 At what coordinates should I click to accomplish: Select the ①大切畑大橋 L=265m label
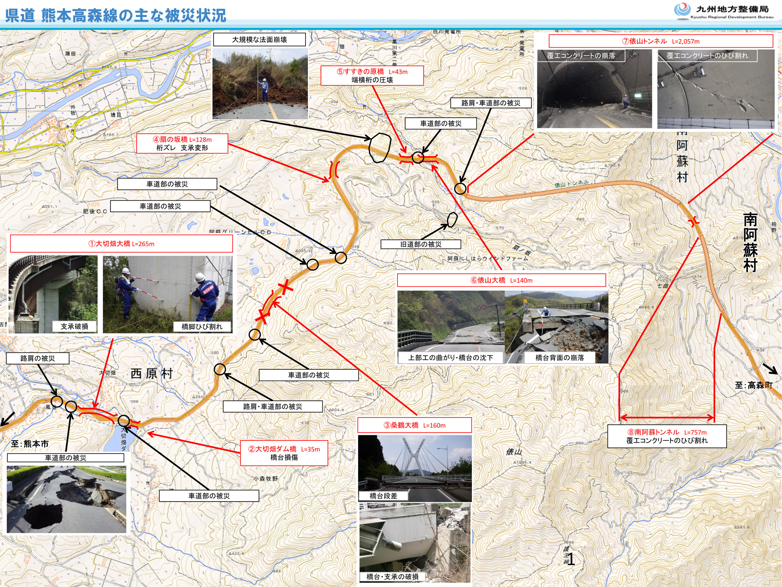coord(121,244)
